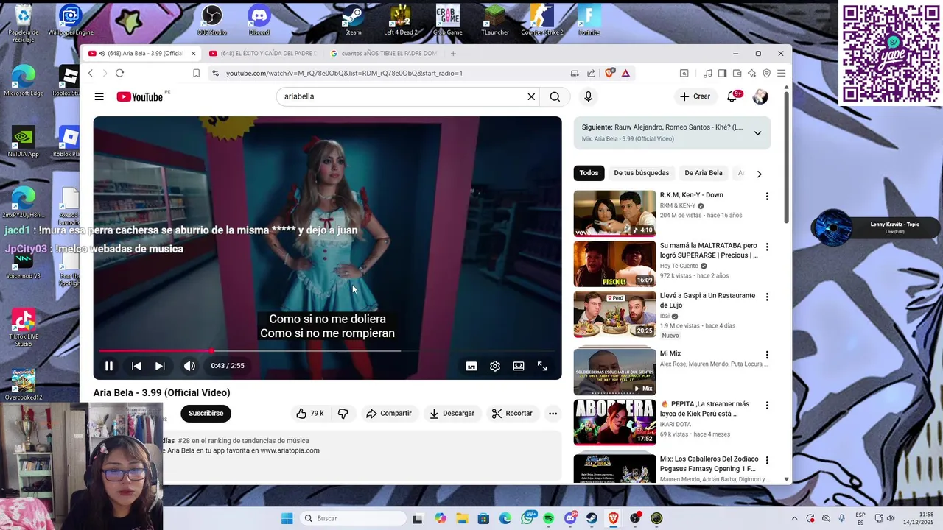The height and width of the screenshot is (530, 943).
Task: Click the Compartir button
Action: pyautogui.click(x=389, y=413)
